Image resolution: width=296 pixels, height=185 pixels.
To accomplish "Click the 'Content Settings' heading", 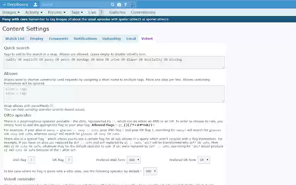I will click(x=26, y=29).
